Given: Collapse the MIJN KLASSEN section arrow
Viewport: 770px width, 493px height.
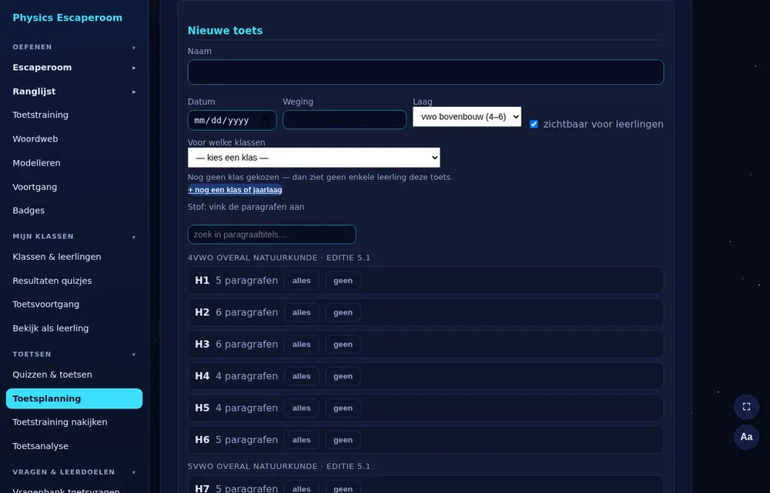Looking at the screenshot, I should 133,237.
